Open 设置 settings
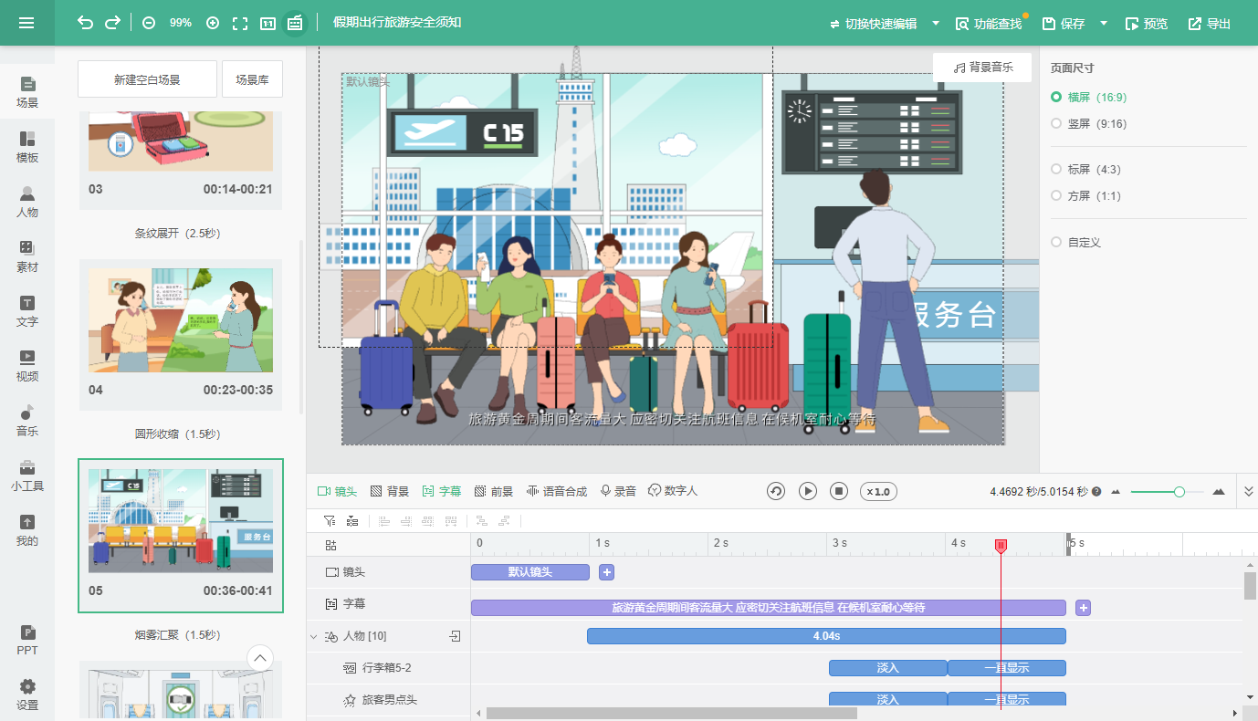 27,695
